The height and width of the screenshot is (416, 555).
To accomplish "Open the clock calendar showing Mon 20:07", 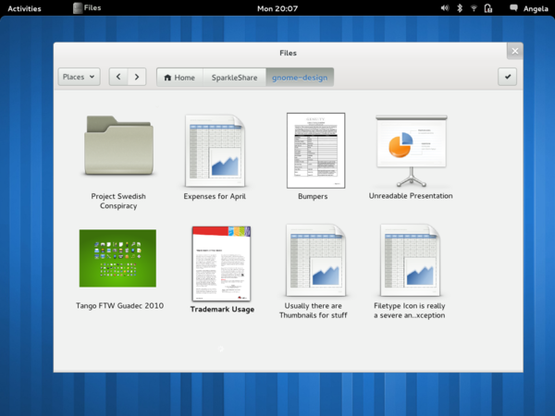I will [x=277, y=7].
